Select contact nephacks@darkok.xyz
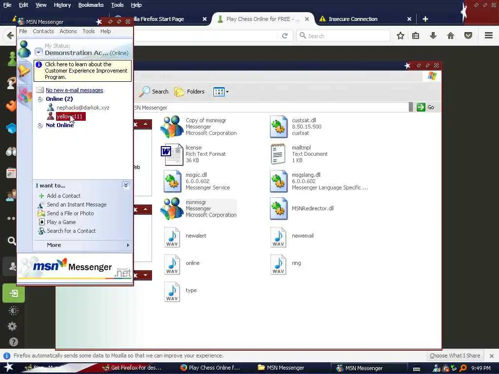The height and width of the screenshot is (374, 499). (83, 108)
